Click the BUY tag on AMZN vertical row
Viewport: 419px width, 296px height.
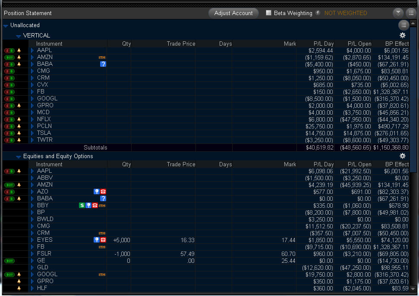(x=9, y=57)
